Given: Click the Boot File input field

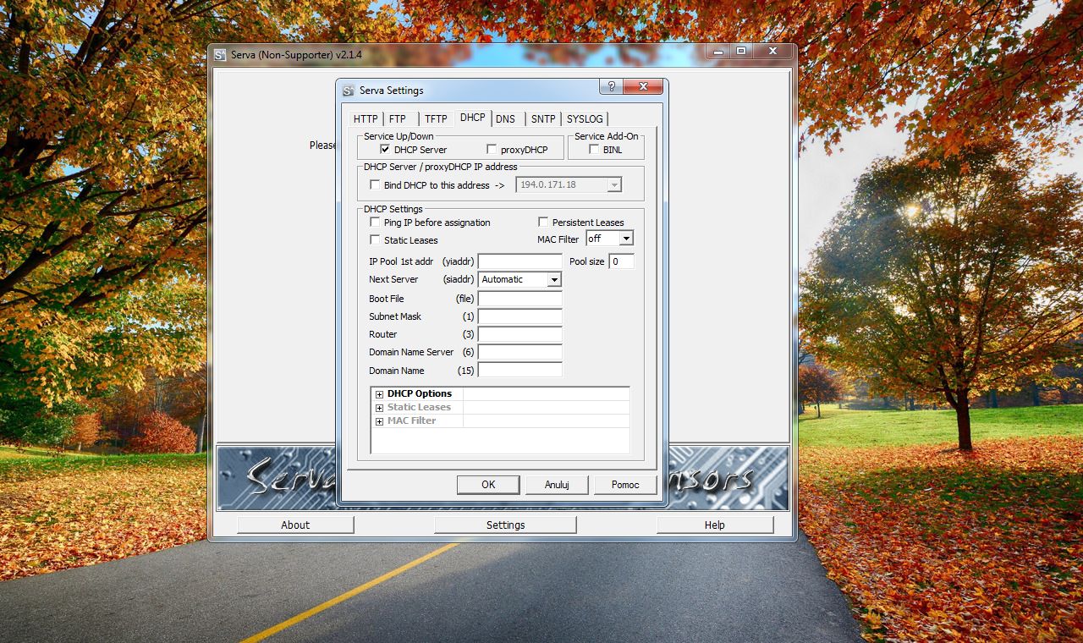Looking at the screenshot, I should pyautogui.click(x=520, y=299).
